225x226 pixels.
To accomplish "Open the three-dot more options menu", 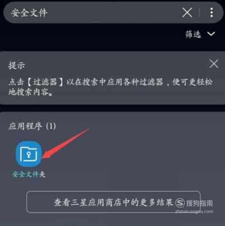I will (212, 12).
